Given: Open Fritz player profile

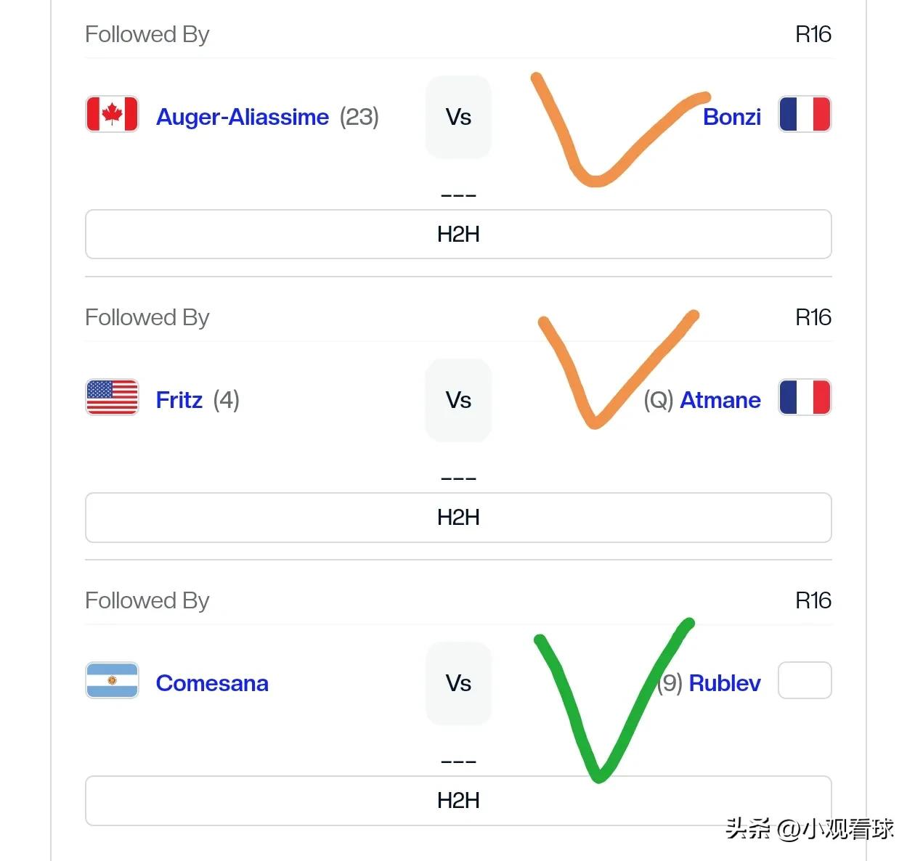Looking at the screenshot, I should pyautogui.click(x=179, y=400).
